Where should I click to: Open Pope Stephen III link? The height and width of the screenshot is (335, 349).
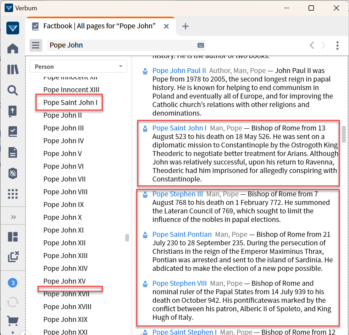pos(178,194)
